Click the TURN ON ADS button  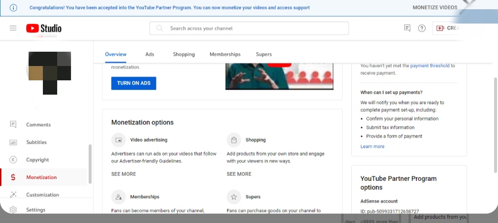[134, 84]
